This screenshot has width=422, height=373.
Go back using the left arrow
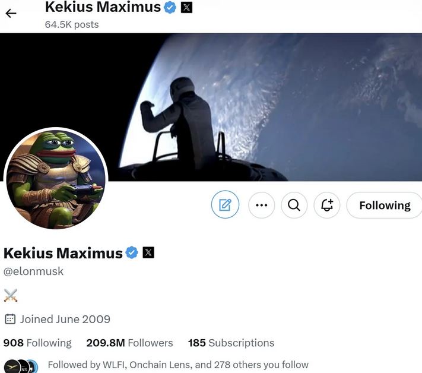click(x=11, y=13)
